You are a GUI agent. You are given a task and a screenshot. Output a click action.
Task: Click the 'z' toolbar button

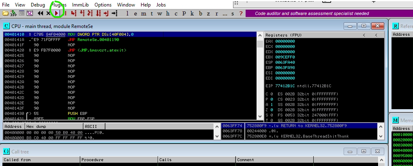pos(208,13)
